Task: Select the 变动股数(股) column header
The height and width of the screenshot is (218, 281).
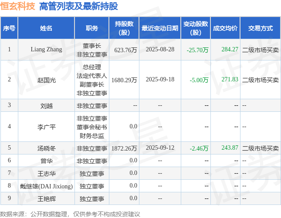Action: [196, 28]
